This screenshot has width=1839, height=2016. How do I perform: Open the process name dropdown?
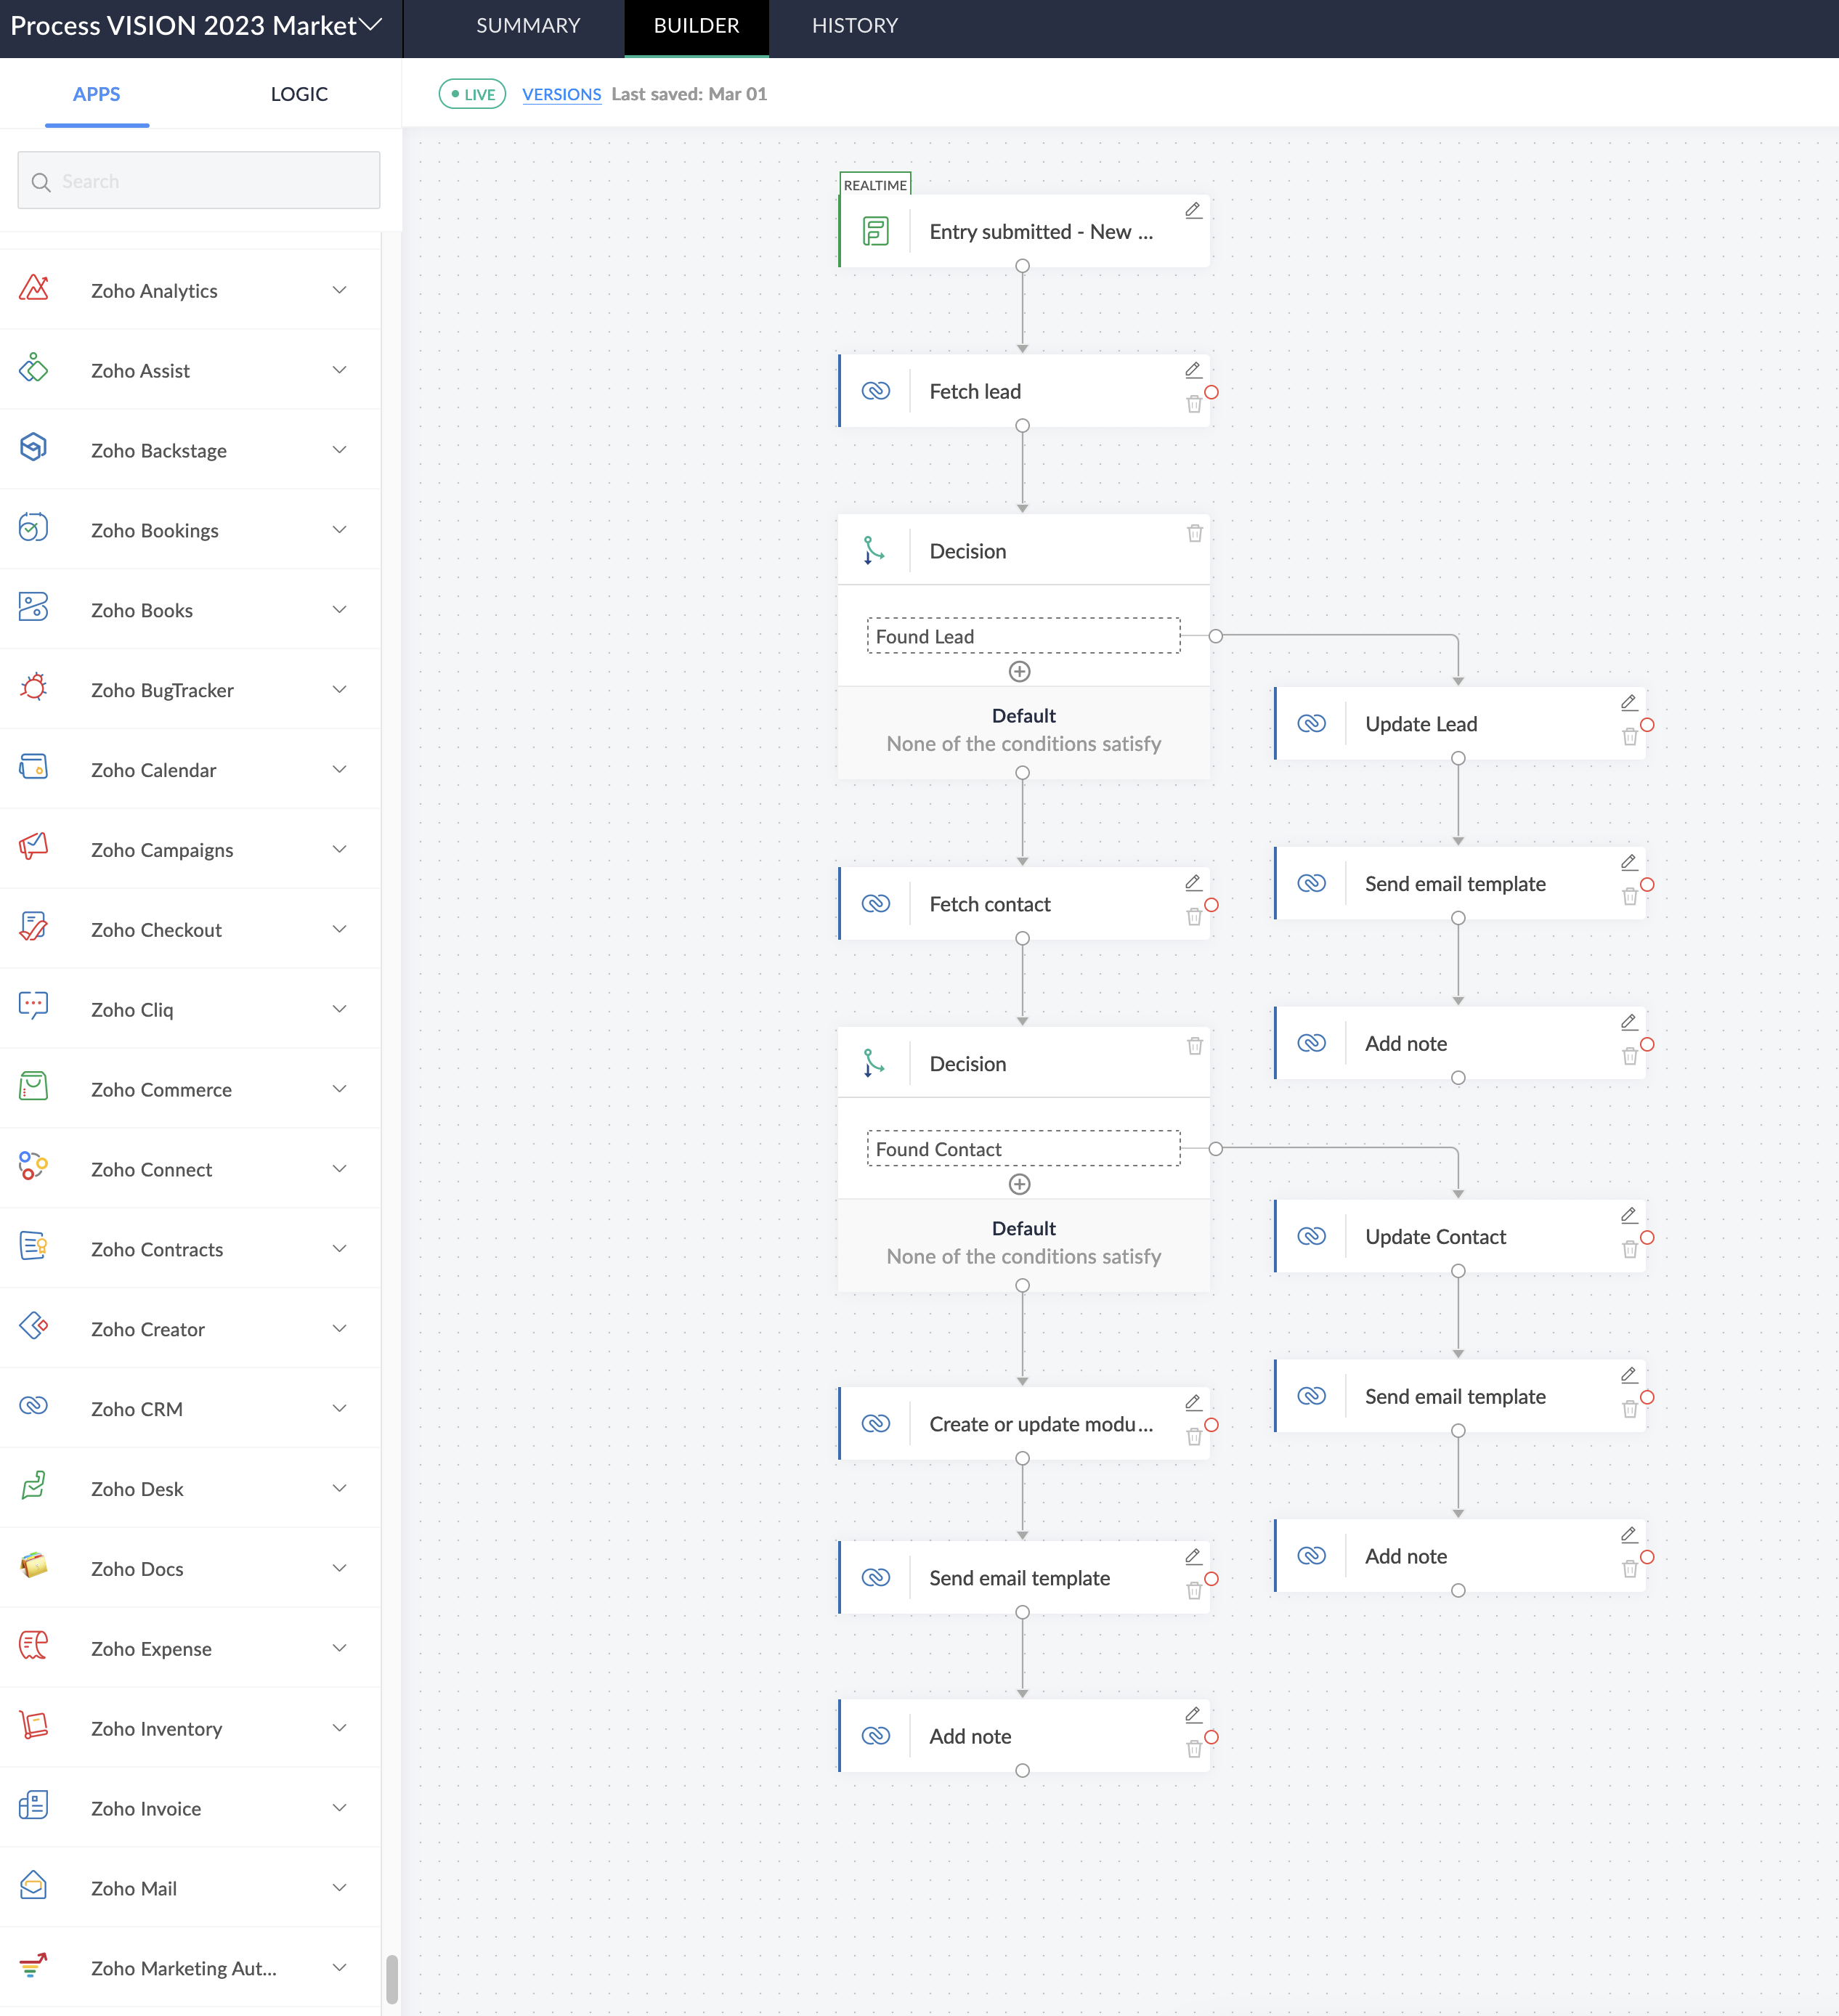click(x=371, y=25)
